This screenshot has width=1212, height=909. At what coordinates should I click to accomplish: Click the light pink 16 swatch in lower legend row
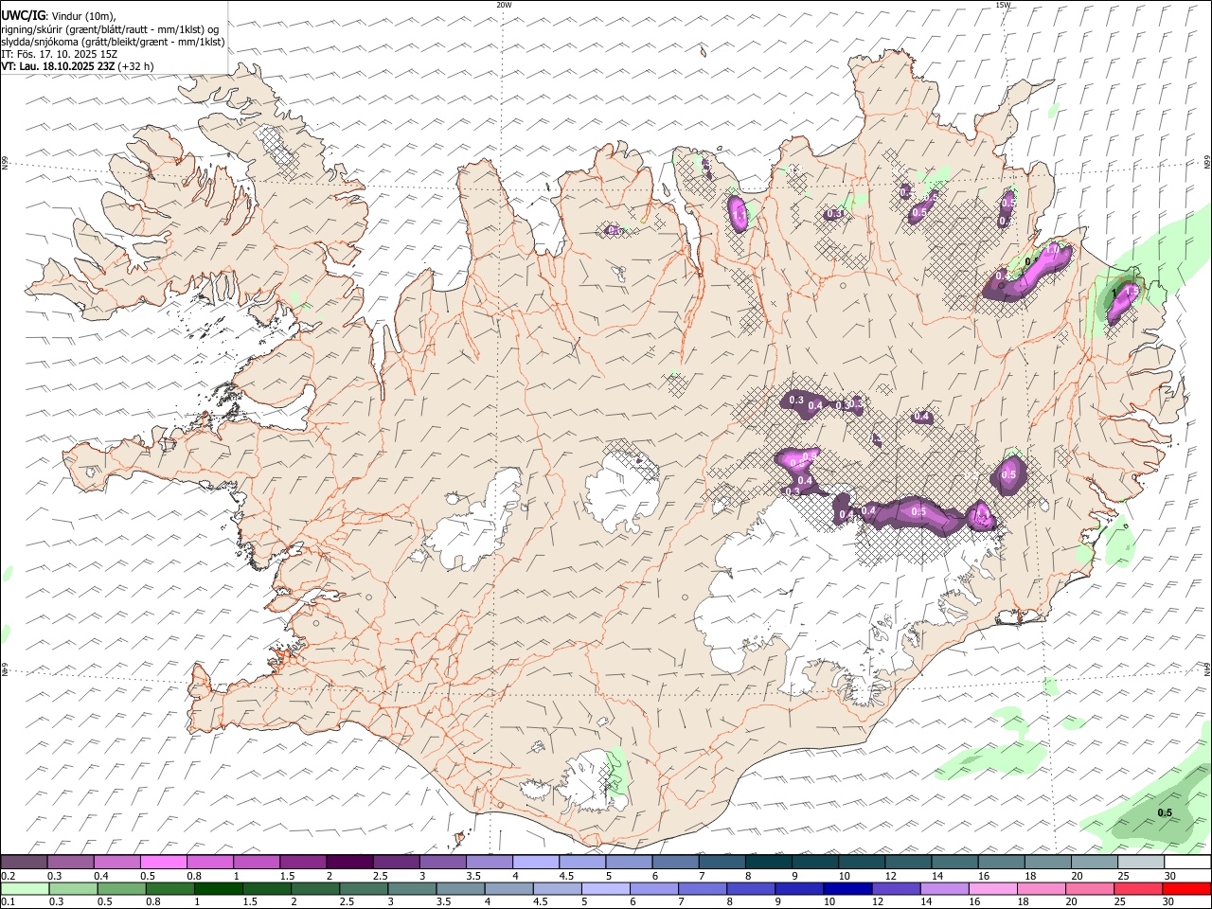coord(992,889)
